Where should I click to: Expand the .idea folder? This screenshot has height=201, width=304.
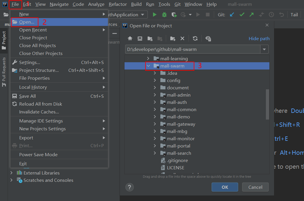pyautogui.click(x=155, y=73)
